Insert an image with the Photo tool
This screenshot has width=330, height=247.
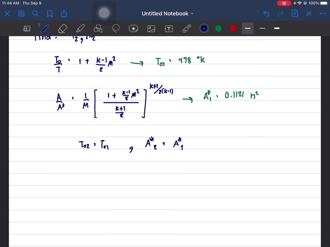(x=151, y=28)
